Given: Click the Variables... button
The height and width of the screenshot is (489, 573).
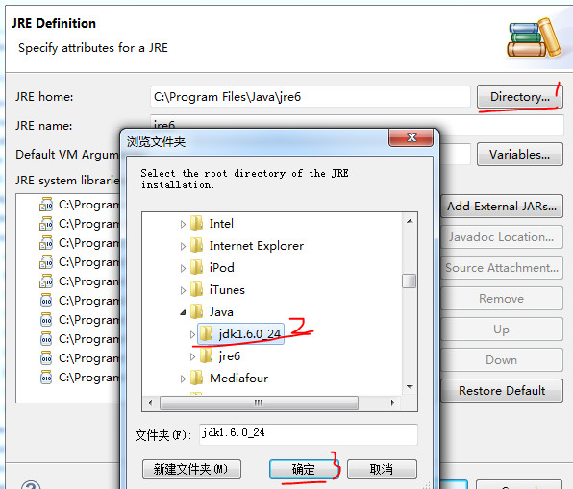Looking at the screenshot, I should coord(520,155).
